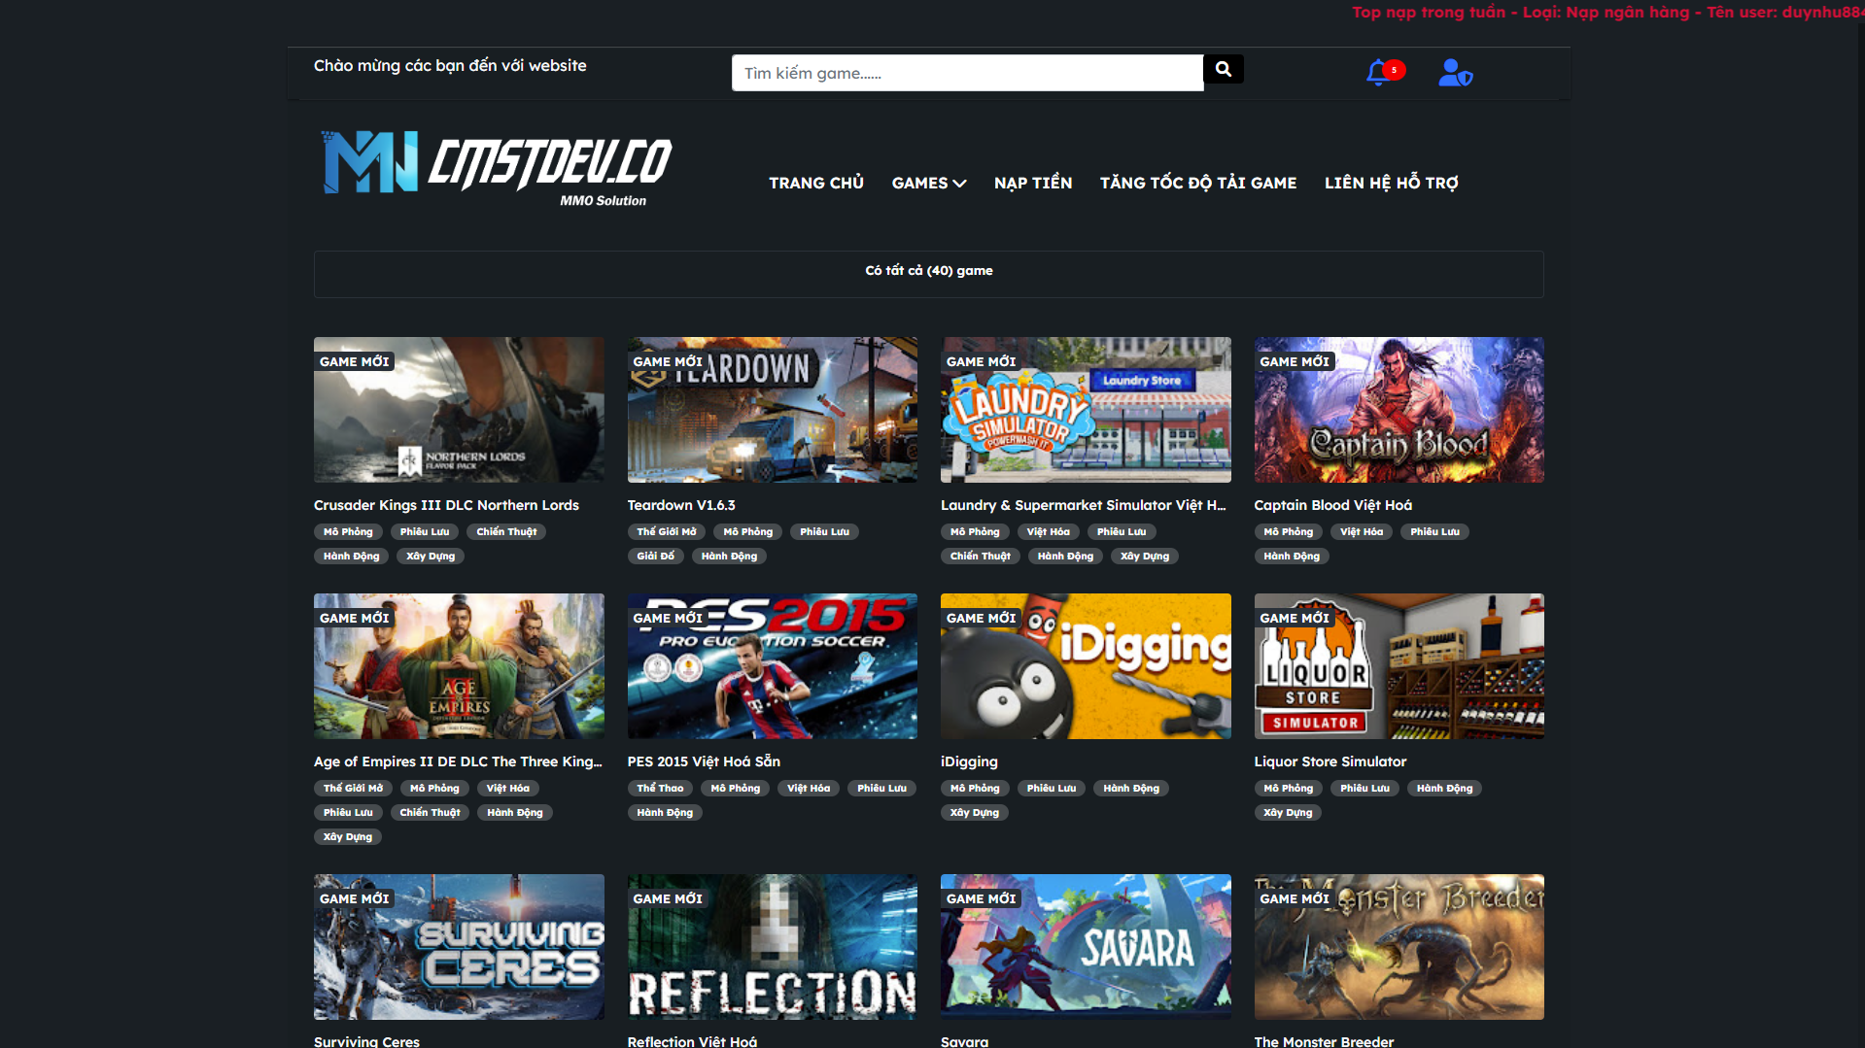1865x1048 pixels.
Task: Open the Captain Blood game thumbnail
Action: [x=1398, y=410]
